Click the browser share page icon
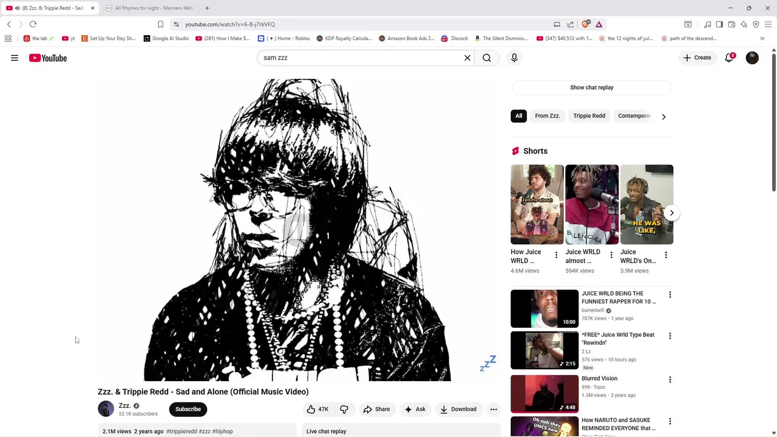The height and width of the screenshot is (437, 777). click(571, 24)
